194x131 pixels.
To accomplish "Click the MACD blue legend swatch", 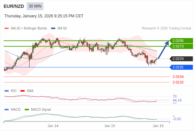I will pyautogui.click(x=7, y=110).
